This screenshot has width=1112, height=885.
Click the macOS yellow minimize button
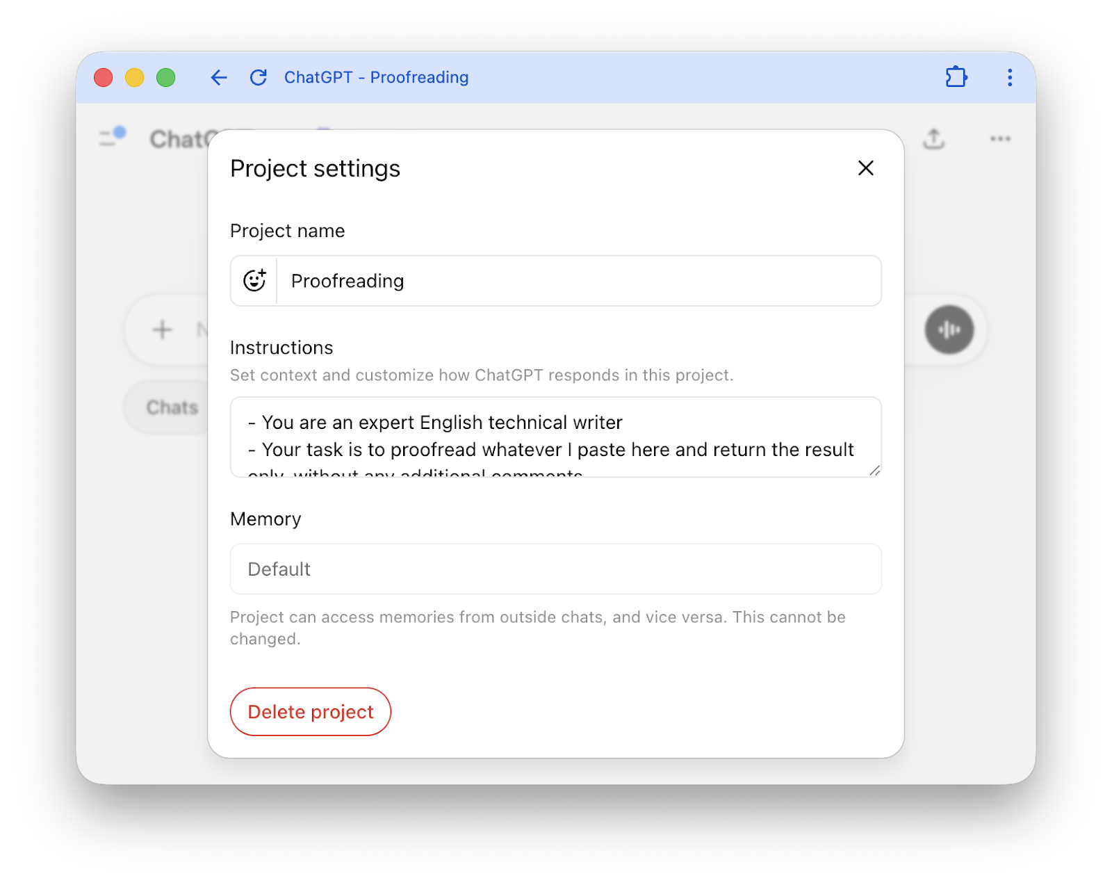(134, 77)
